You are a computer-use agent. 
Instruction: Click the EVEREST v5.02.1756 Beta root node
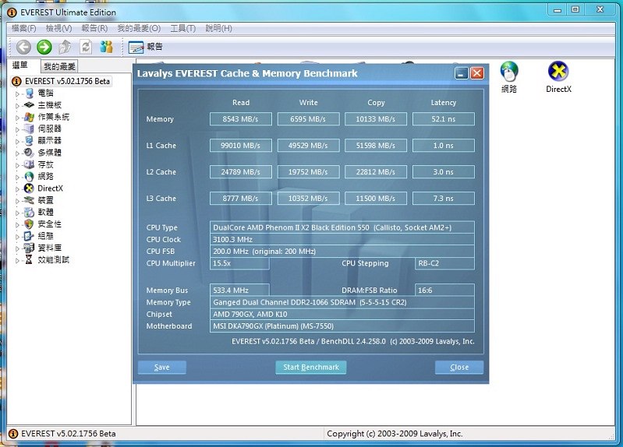click(62, 82)
